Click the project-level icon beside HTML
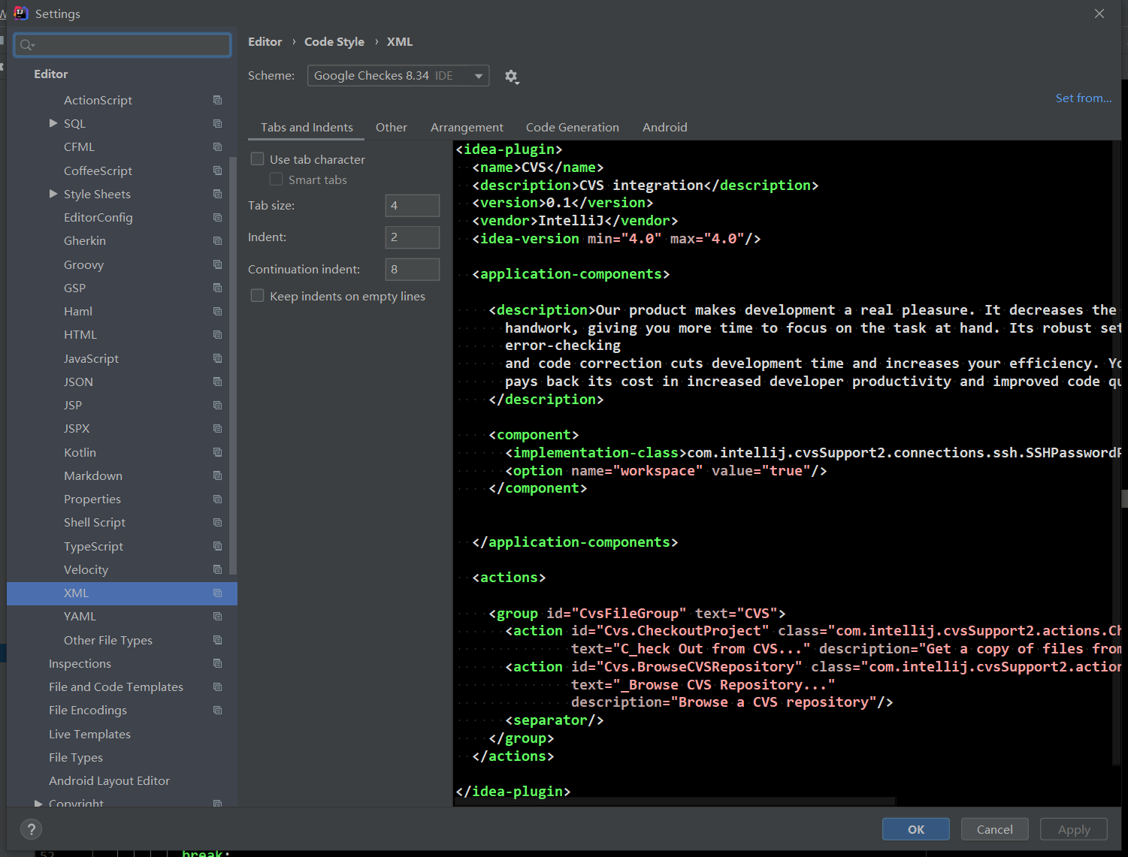1128x857 pixels. pos(217,334)
